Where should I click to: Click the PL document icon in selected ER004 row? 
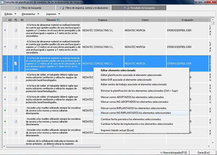click(16, 63)
